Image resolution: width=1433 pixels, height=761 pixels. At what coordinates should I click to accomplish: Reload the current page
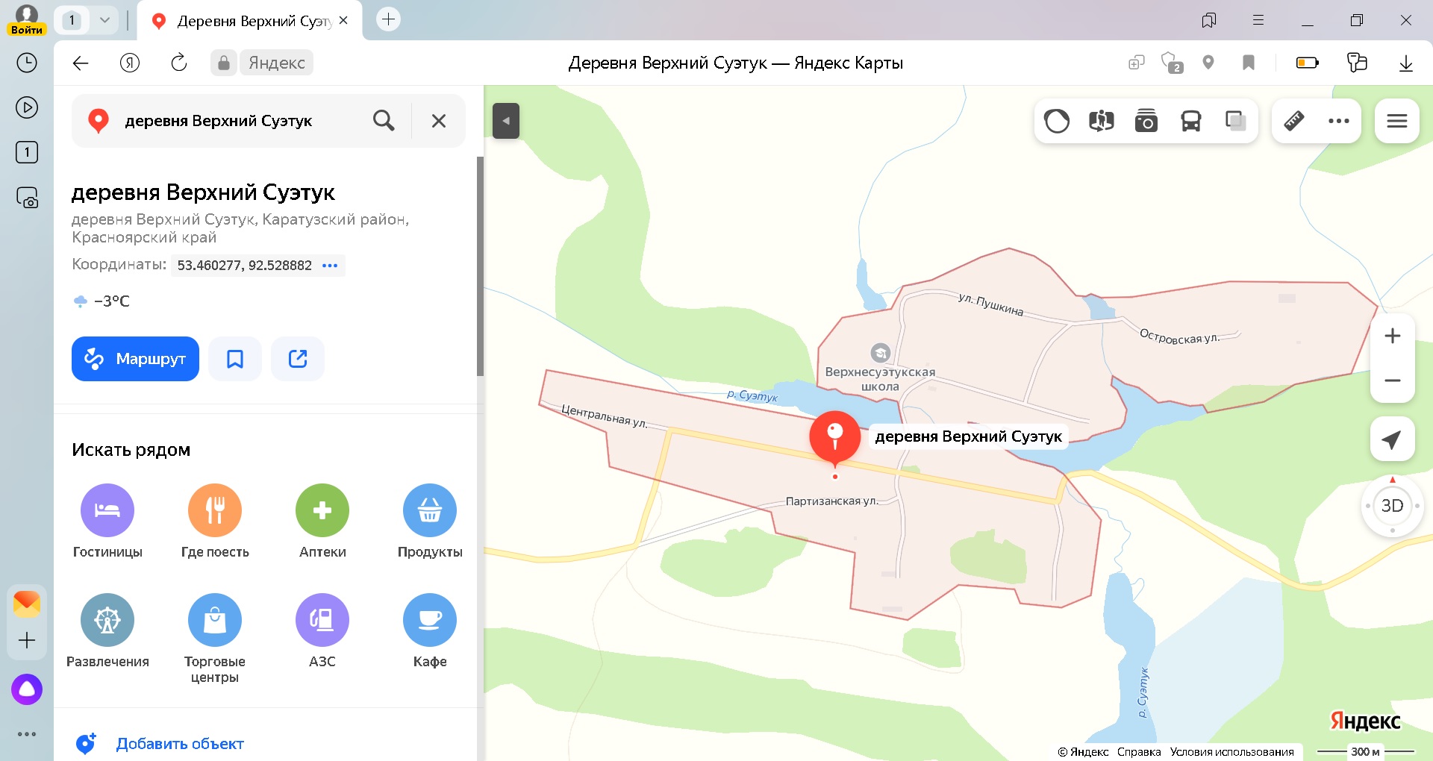pos(179,63)
